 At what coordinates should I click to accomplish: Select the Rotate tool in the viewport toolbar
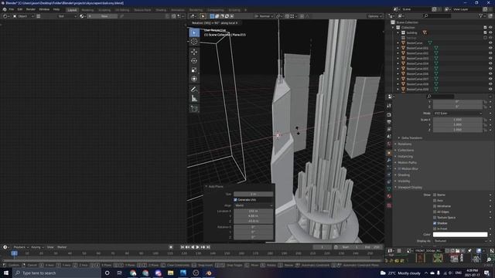click(194, 61)
